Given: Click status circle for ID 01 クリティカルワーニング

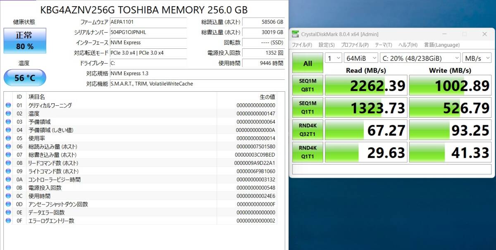Looking at the screenshot, I should tap(8, 105).
